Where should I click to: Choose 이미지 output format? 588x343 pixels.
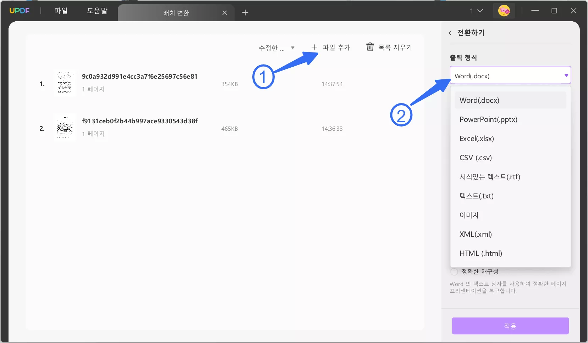tap(510, 215)
